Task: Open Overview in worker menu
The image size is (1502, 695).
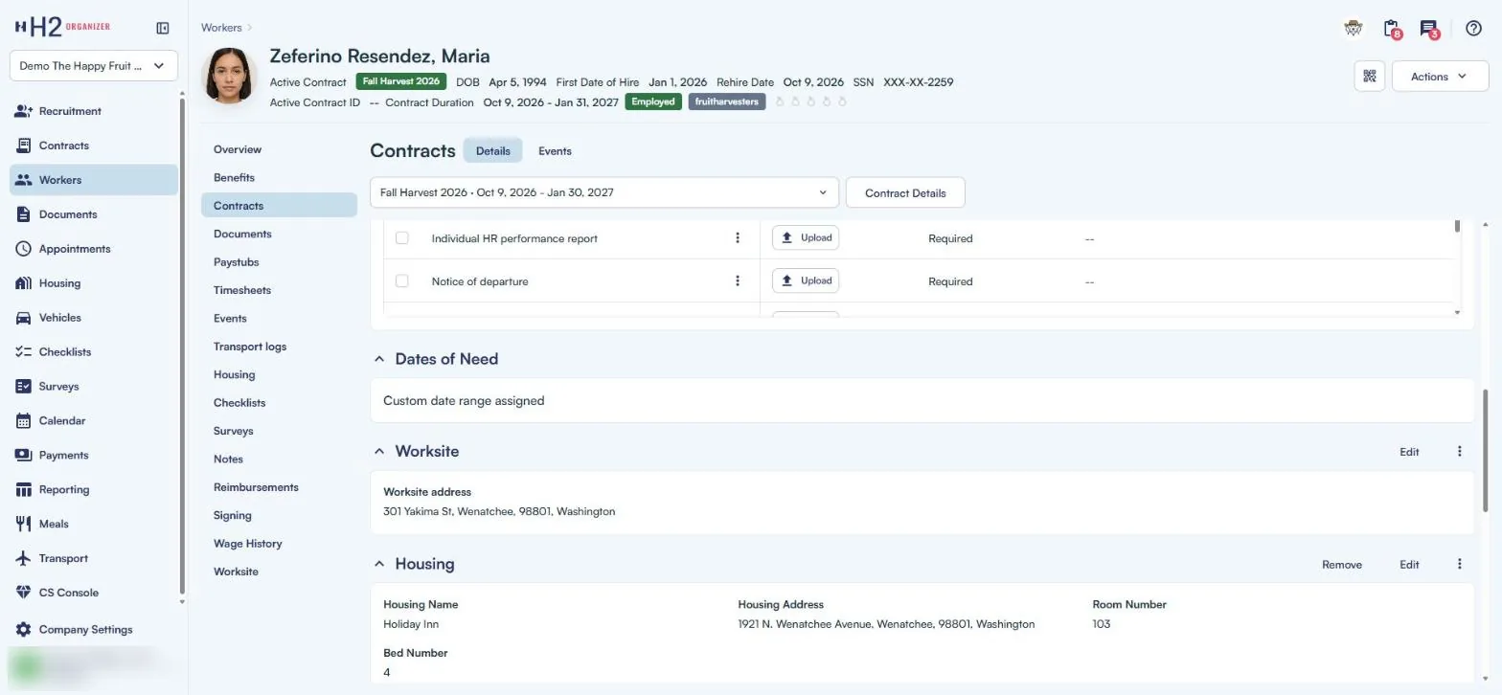Action: point(238,149)
